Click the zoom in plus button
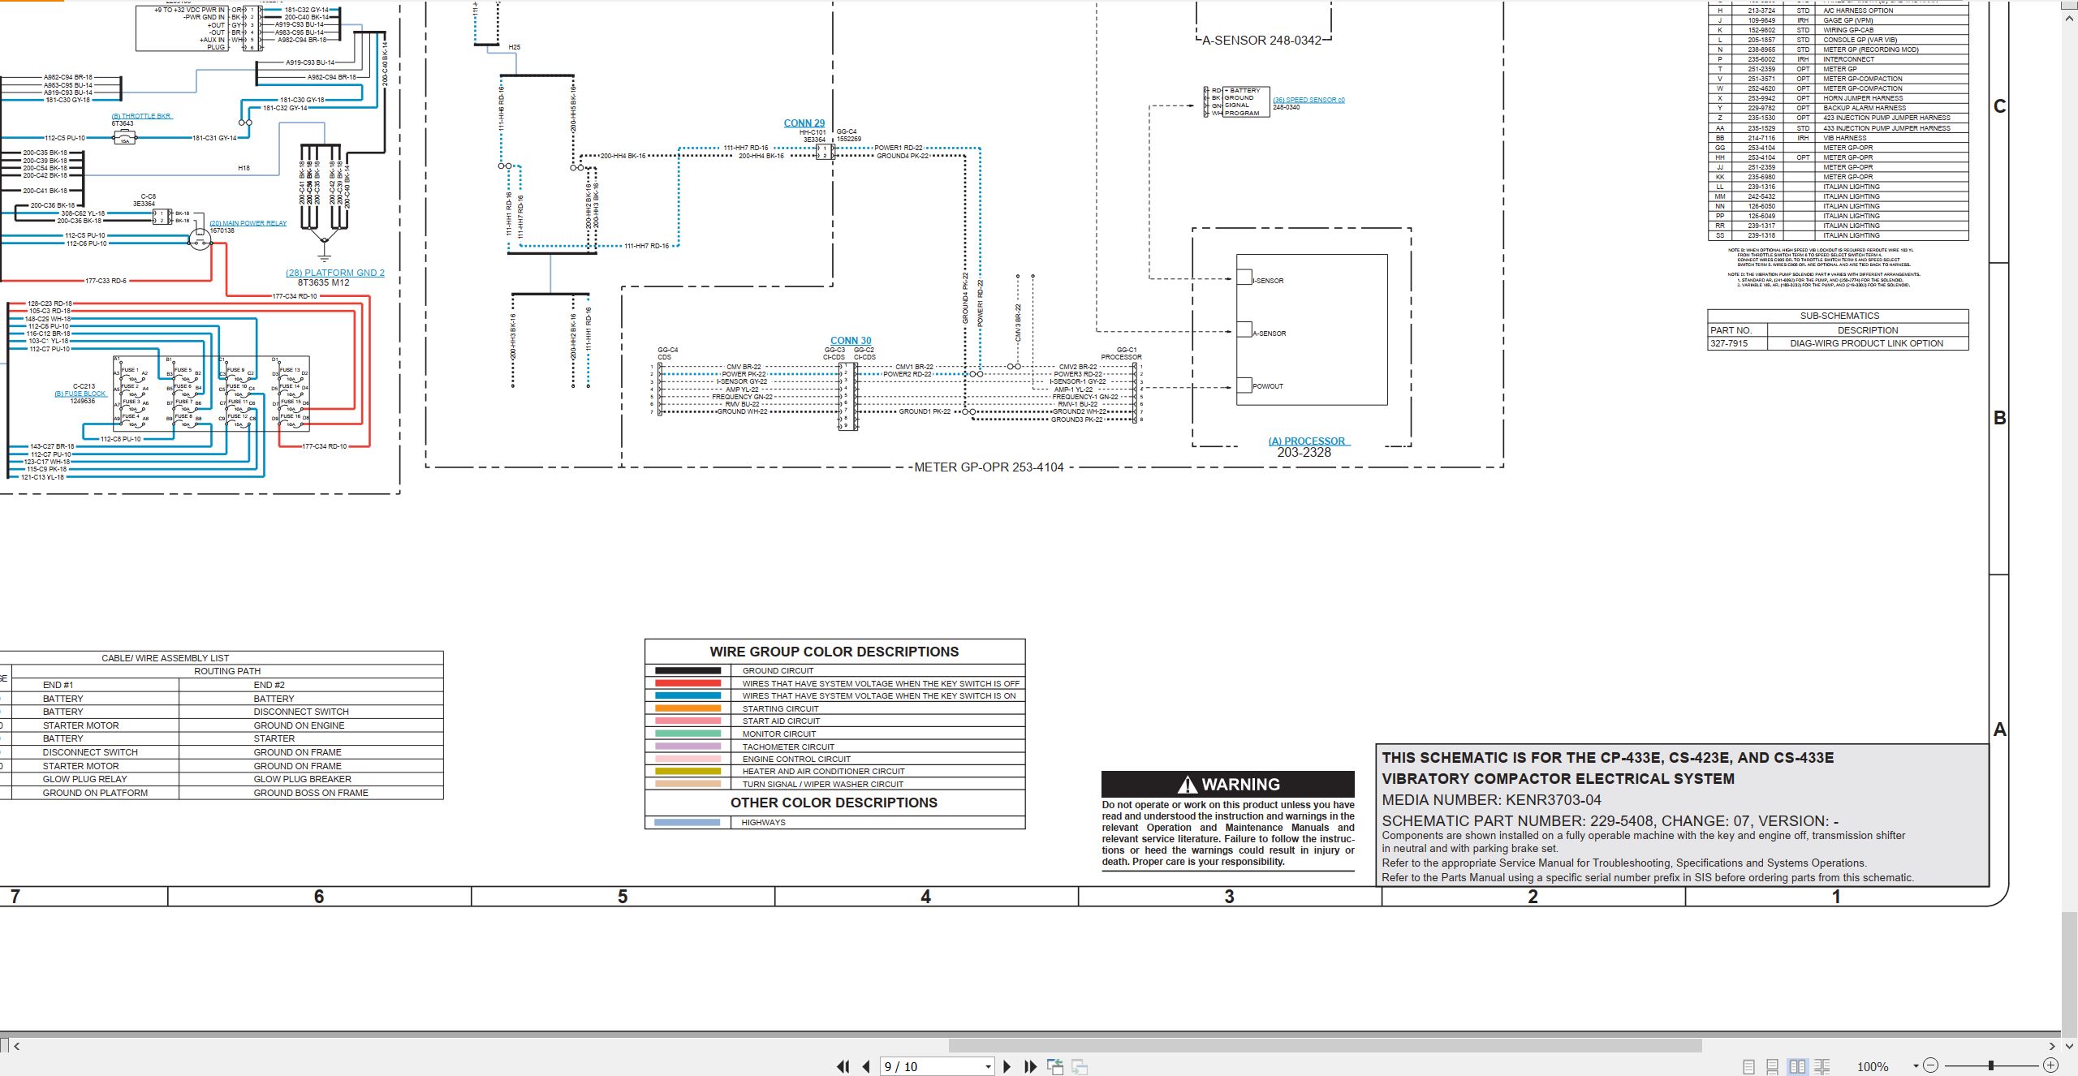The height and width of the screenshot is (1076, 2078). [2050, 1065]
